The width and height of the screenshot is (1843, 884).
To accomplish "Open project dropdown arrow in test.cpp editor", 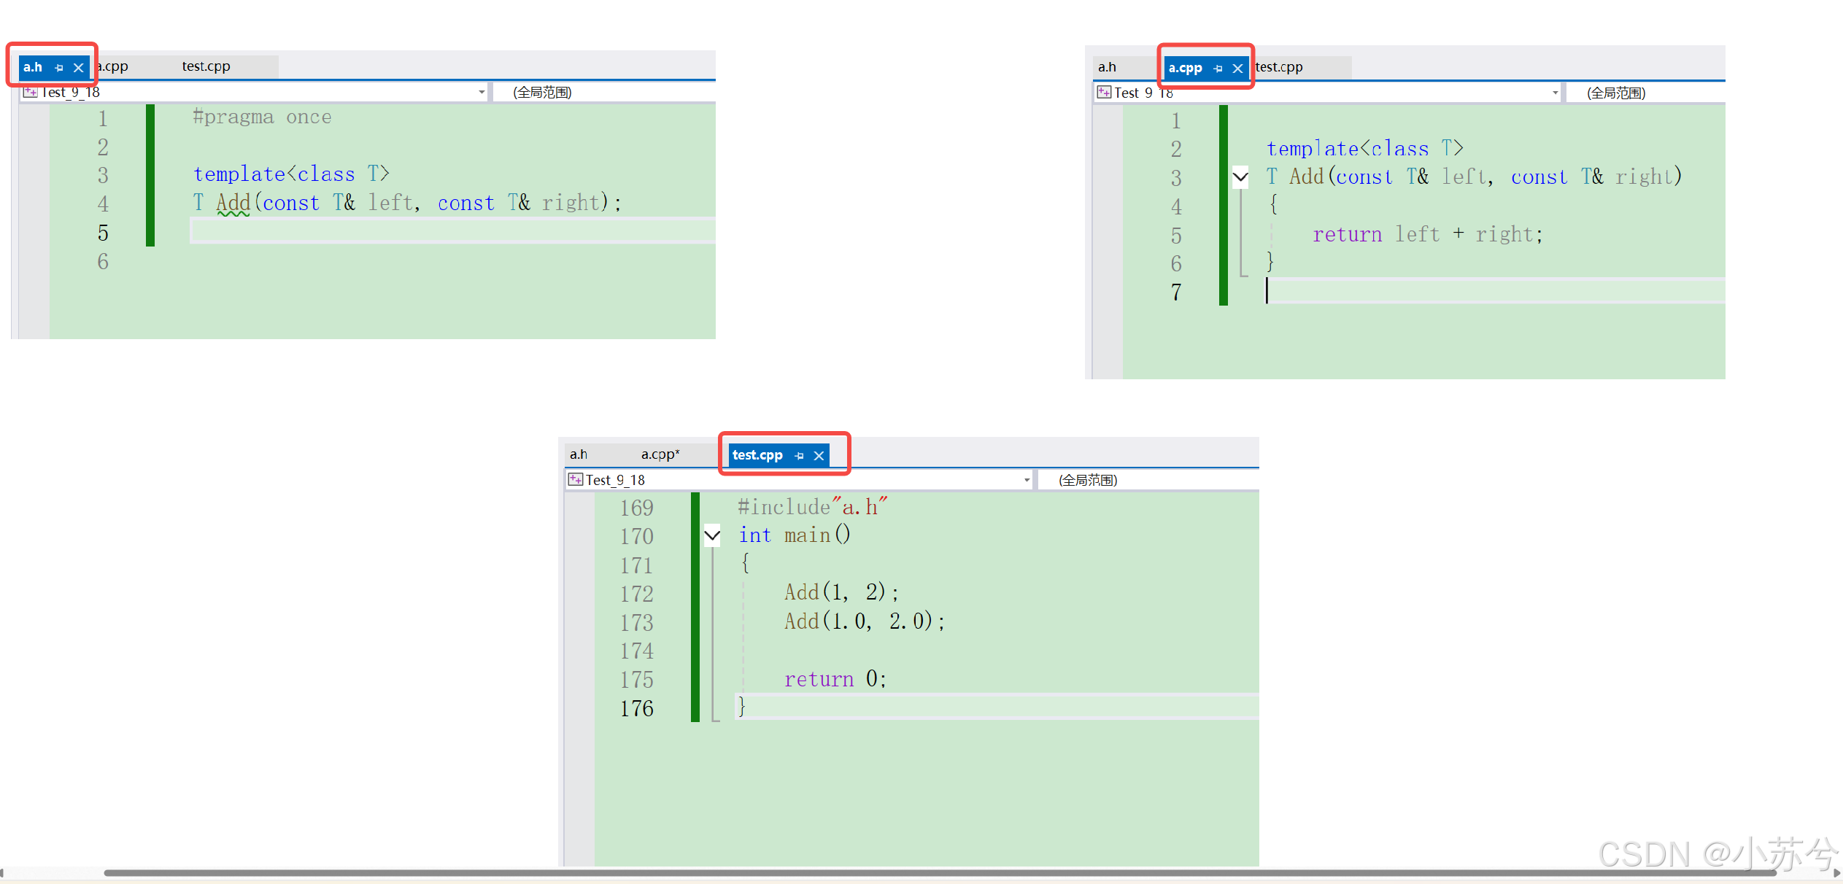I will (x=1027, y=480).
